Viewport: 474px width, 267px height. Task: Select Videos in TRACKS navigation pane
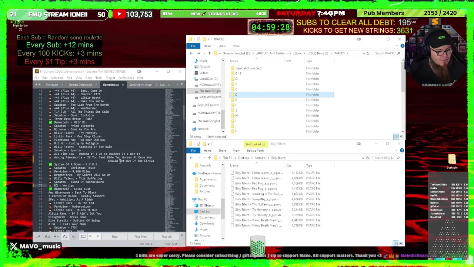pyautogui.click(x=204, y=73)
